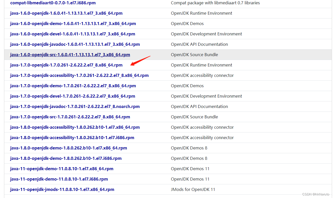Open java-11-openjdk-demo i686 rpm link
Screen dimensions: 333x198
[59, 179]
